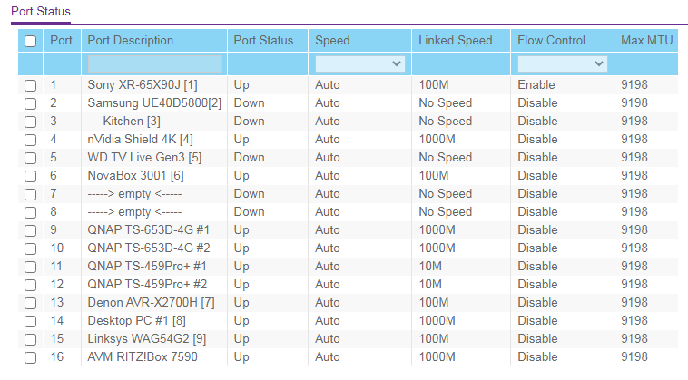The height and width of the screenshot is (380, 688).
Task: Tick the checkbox for port 9 QNAP TS-653D-4G #1
Action: click(30, 230)
